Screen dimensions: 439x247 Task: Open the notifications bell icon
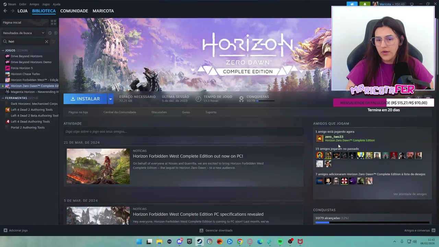tap(365, 4)
